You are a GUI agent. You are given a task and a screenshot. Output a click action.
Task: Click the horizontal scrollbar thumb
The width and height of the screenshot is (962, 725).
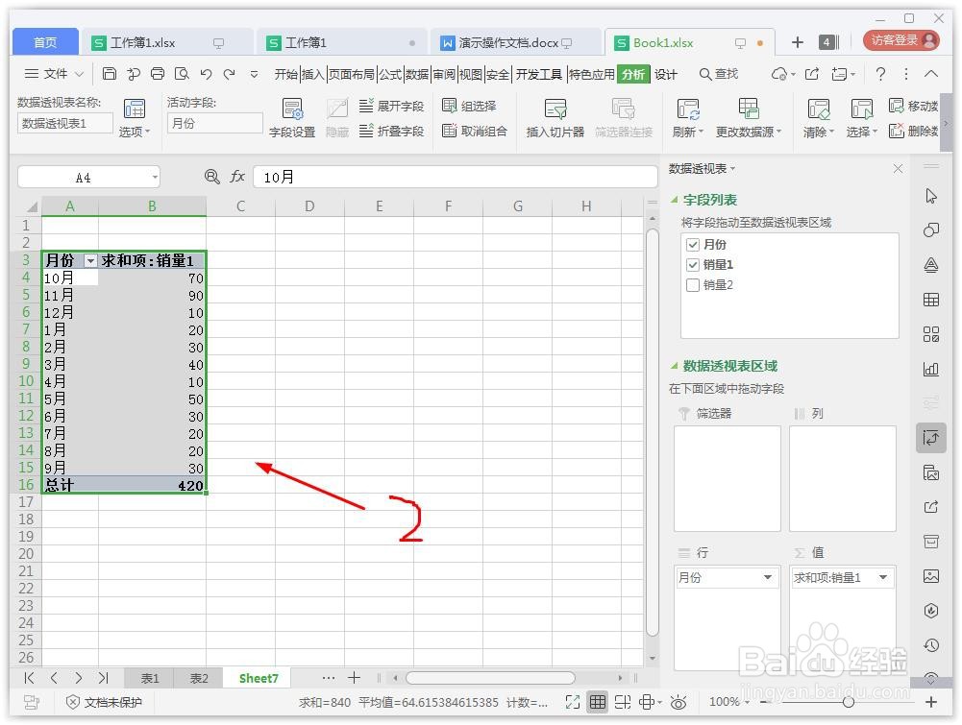[x=490, y=678]
